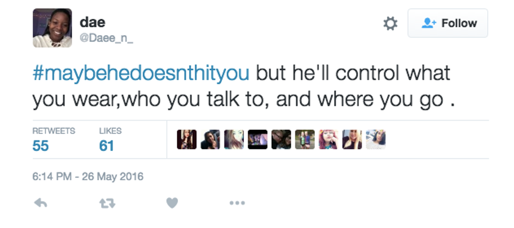
Task: Open dae's profile picture
Action: coord(52,28)
